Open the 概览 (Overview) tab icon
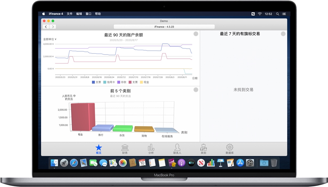The width and height of the screenshot is (328, 187). [x=98, y=147]
